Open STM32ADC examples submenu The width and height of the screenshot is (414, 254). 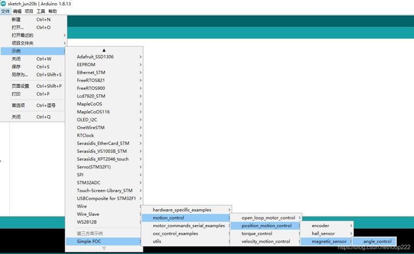click(x=104, y=183)
